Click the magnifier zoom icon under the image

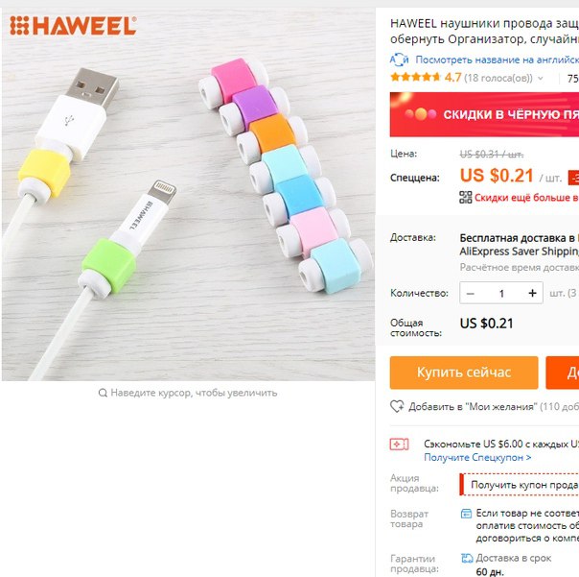click(x=103, y=393)
